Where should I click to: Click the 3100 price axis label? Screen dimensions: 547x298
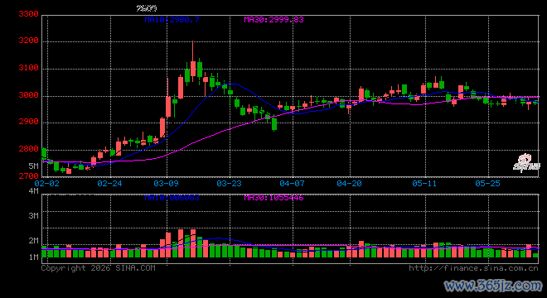tap(28, 68)
